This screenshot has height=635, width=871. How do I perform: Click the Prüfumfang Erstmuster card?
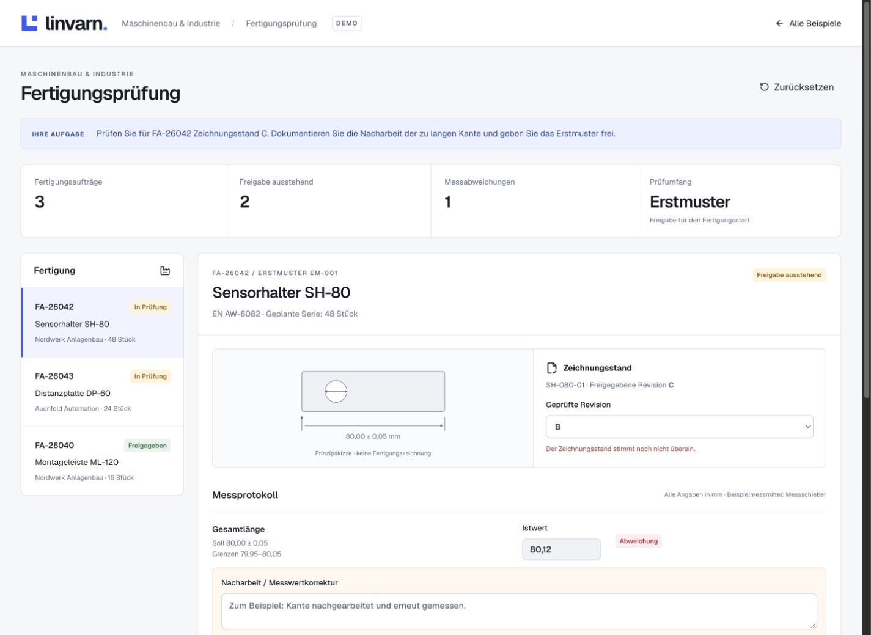[738, 200]
